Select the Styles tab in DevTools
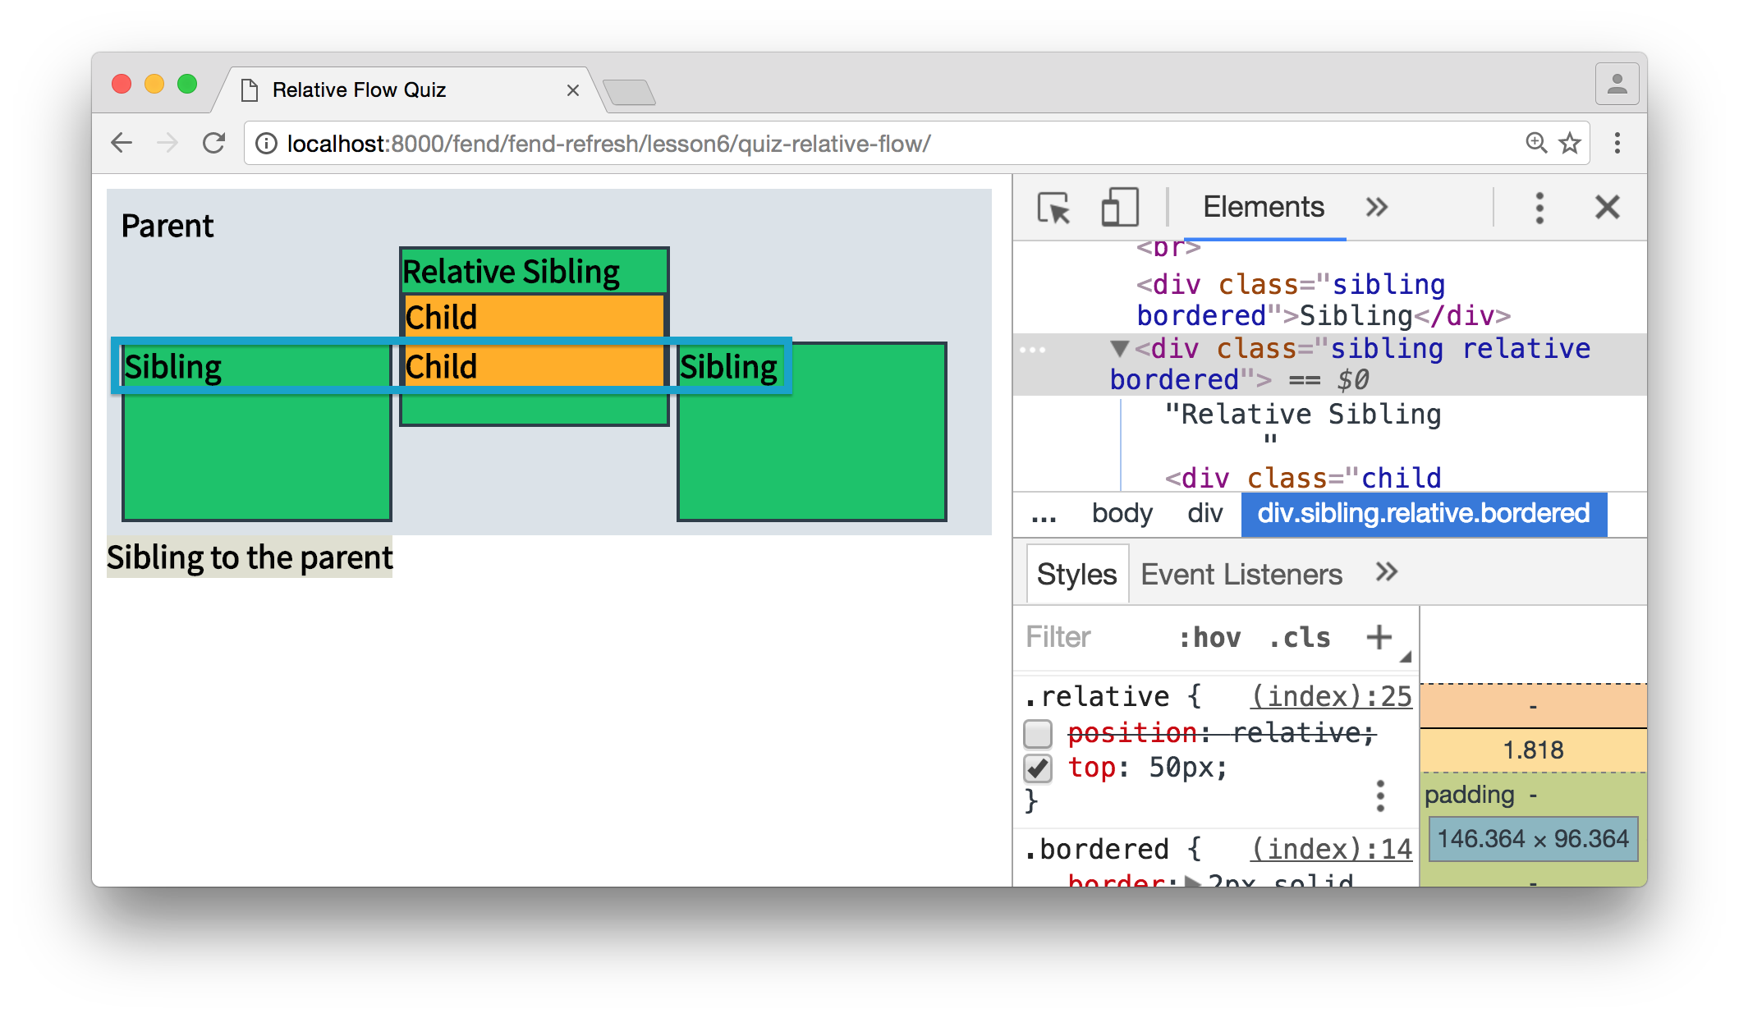Image resolution: width=1739 pixels, height=1018 pixels. (x=1075, y=573)
